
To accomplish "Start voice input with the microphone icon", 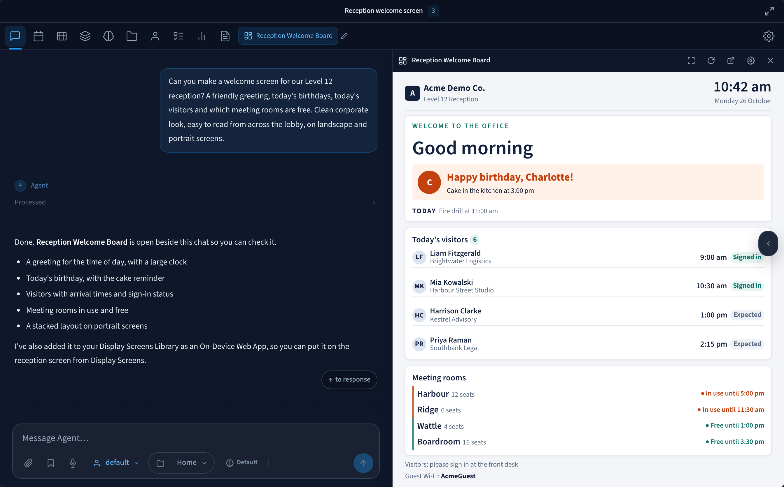I will click(x=73, y=463).
